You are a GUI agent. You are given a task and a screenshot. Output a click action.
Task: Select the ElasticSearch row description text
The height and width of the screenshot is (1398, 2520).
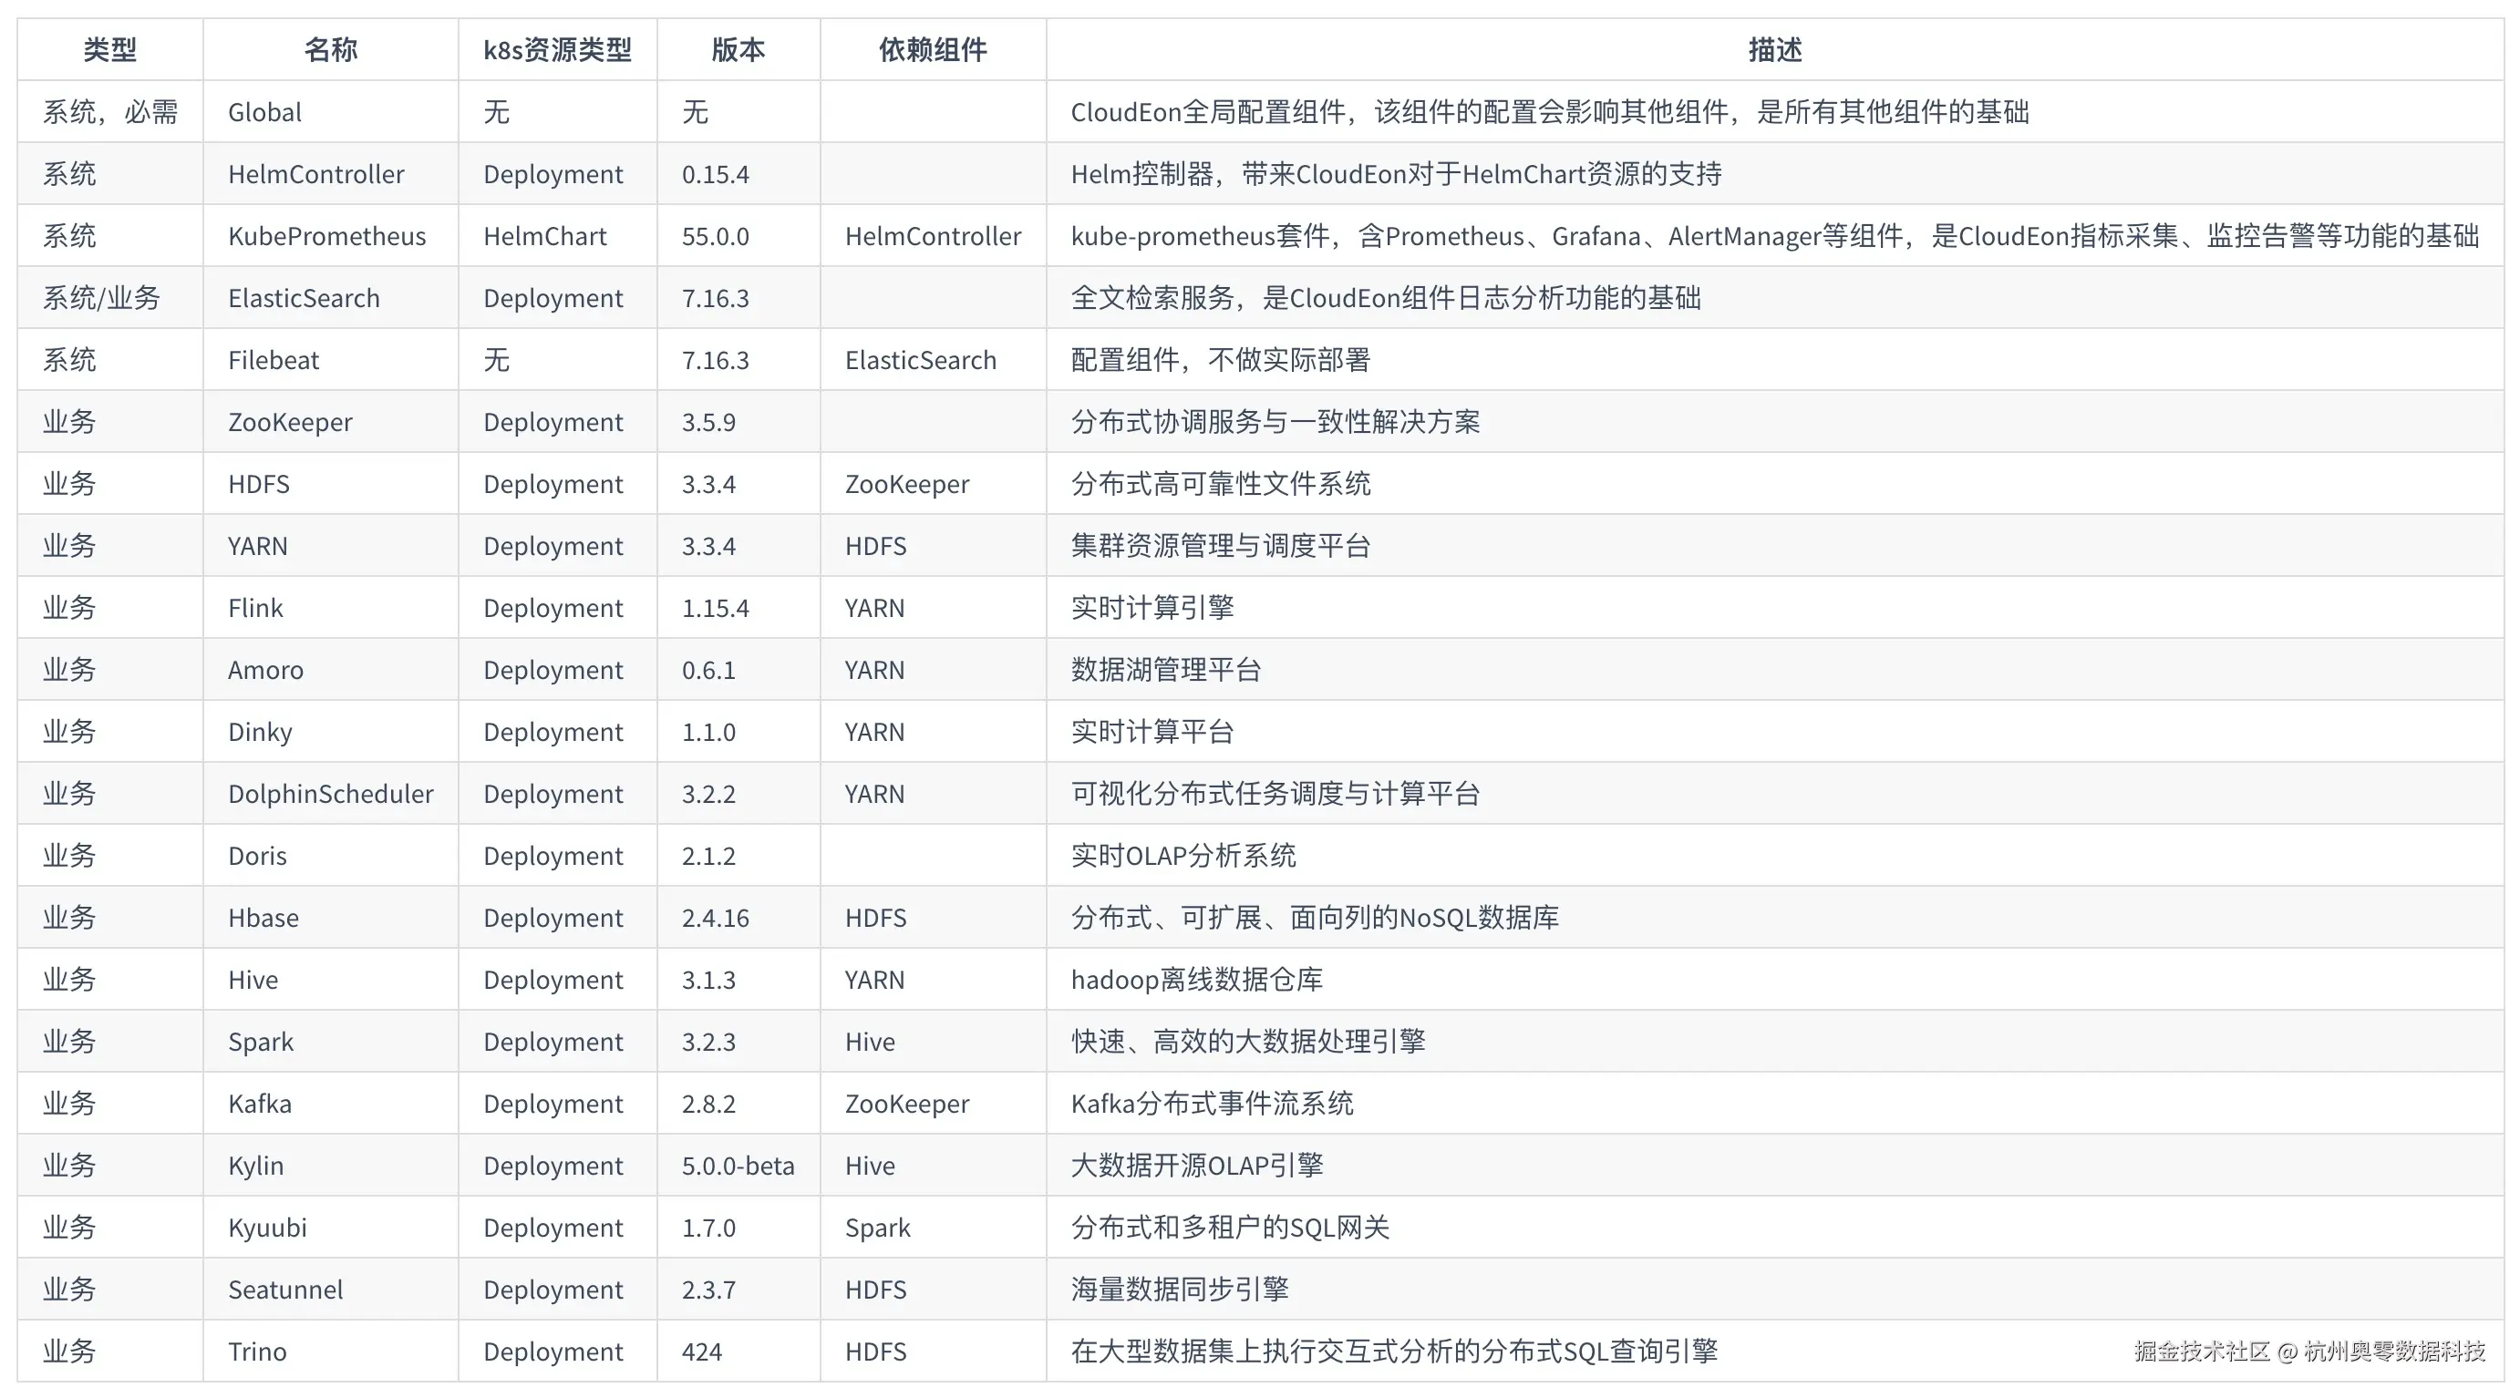coord(1385,297)
